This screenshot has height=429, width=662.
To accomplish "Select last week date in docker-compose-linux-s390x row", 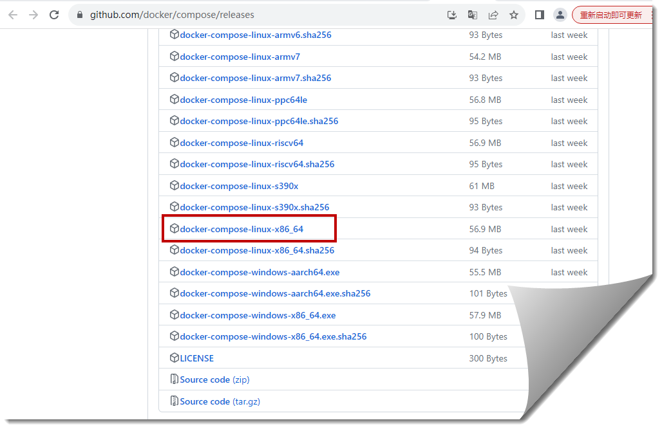I will pyautogui.click(x=569, y=186).
